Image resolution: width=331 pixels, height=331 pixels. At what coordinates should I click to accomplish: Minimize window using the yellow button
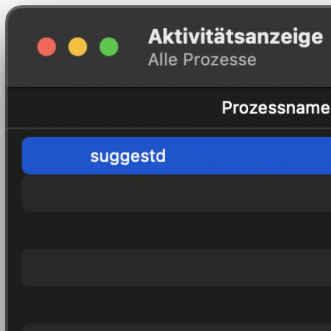[78, 47]
